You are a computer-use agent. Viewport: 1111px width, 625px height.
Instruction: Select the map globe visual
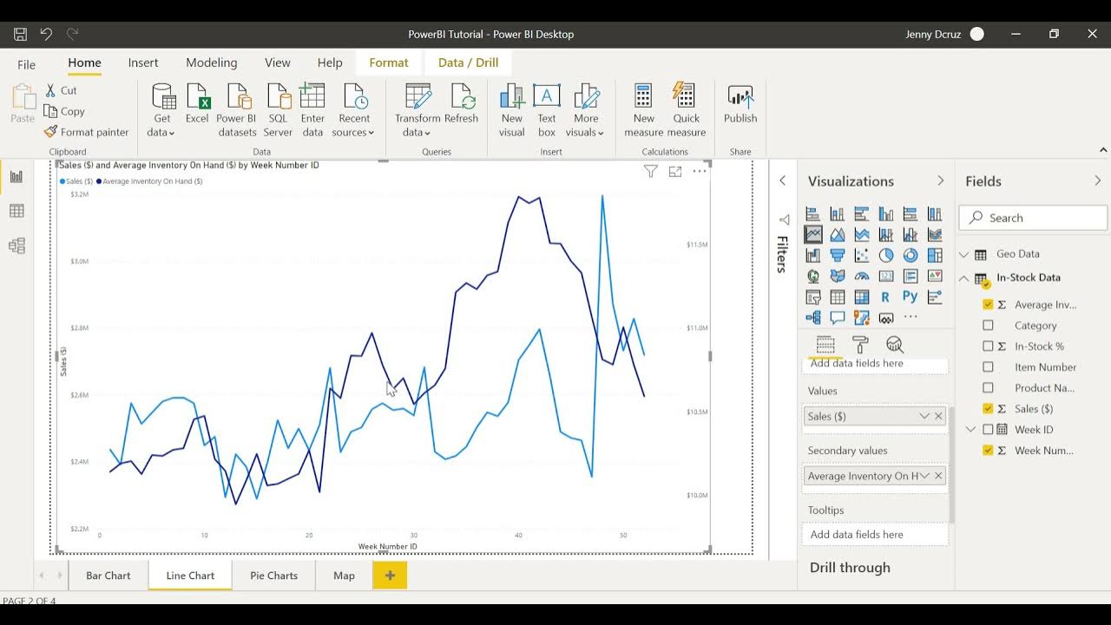[813, 276]
